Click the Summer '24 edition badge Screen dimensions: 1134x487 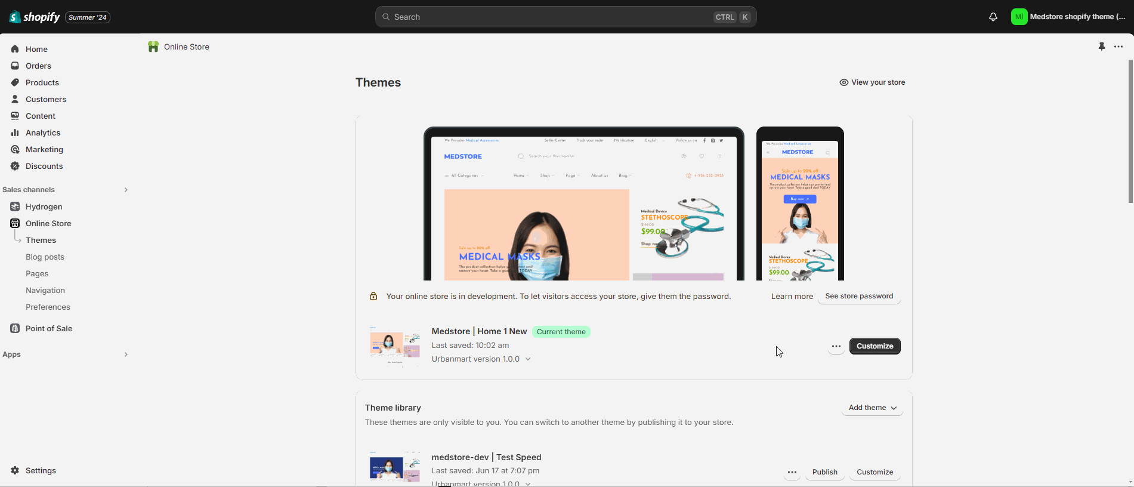pyautogui.click(x=88, y=17)
